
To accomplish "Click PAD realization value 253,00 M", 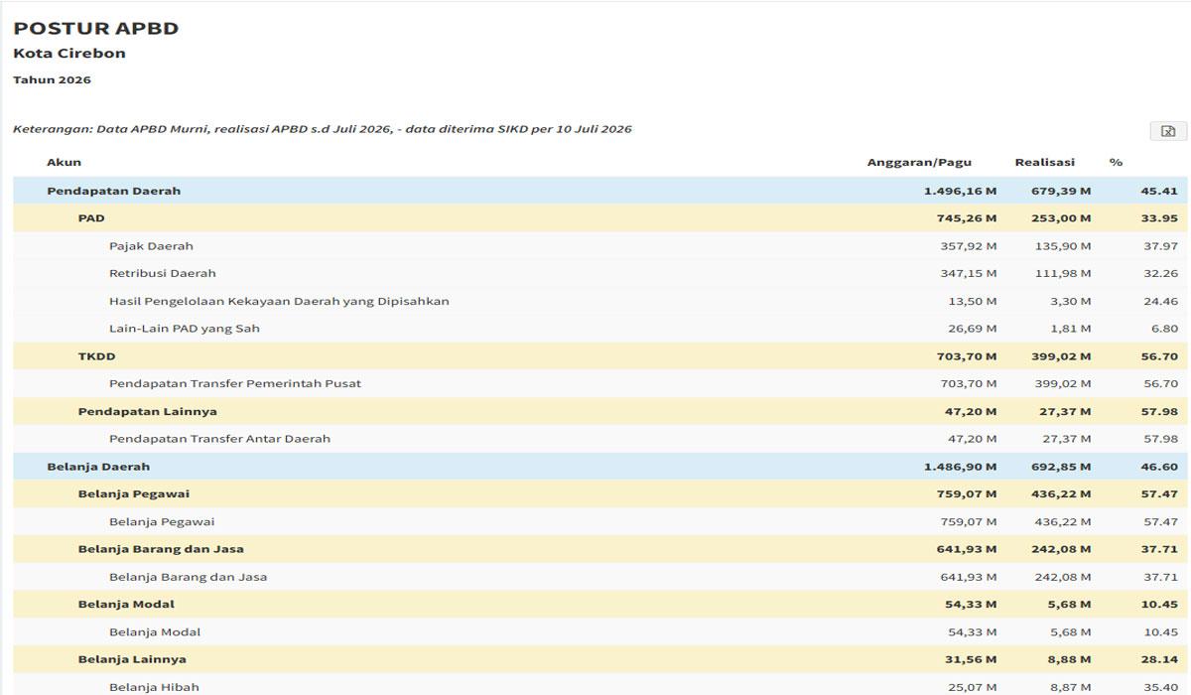I will click(1060, 218).
